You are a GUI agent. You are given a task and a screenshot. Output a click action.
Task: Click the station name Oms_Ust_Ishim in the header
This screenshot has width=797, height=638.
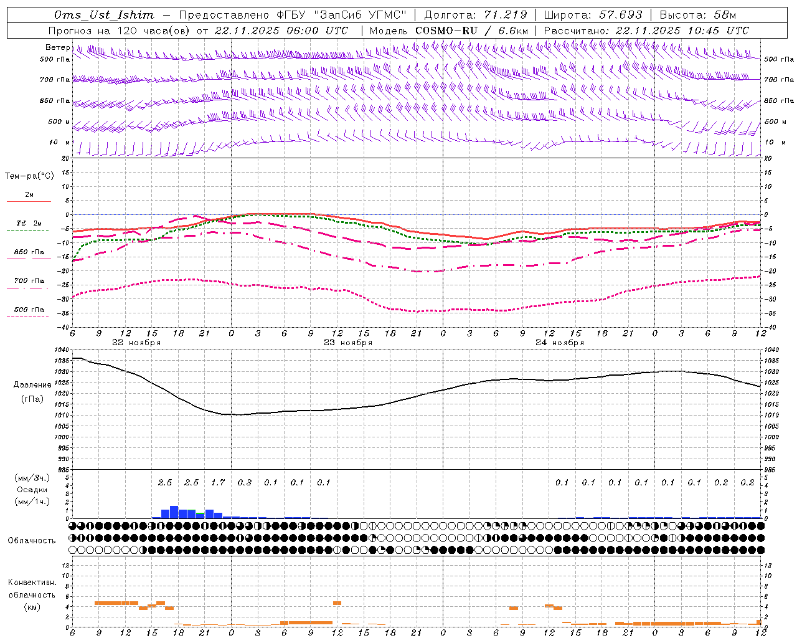104,15
